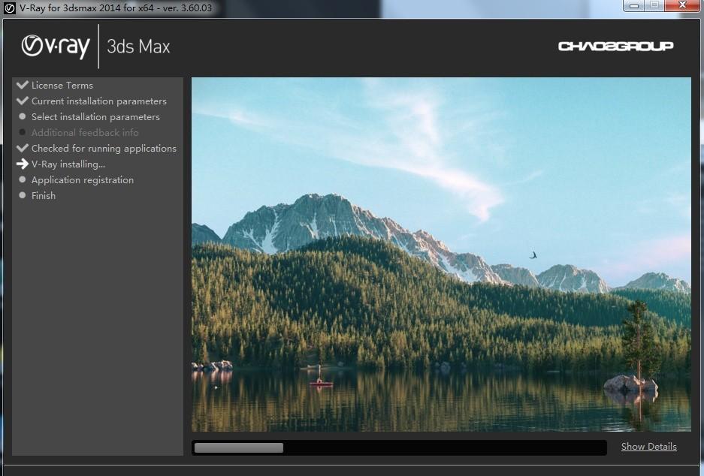Minimize the V-Ray installer window
The image size is (704, 476).
(x=634, y=5)
